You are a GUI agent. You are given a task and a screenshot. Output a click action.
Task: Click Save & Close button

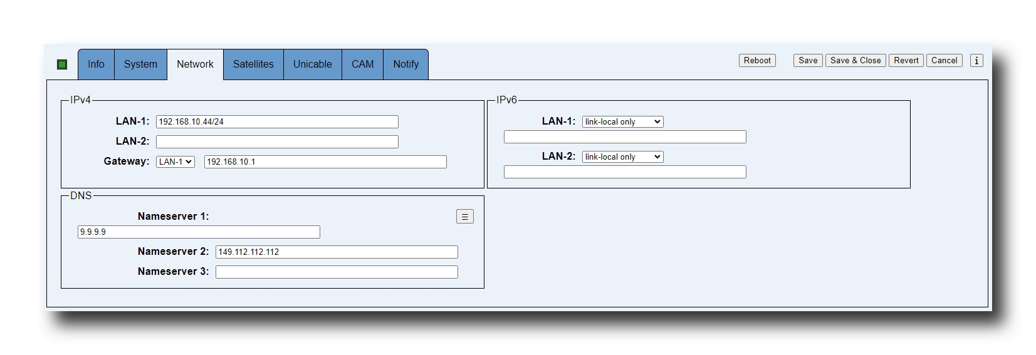(x=855, y=61)
